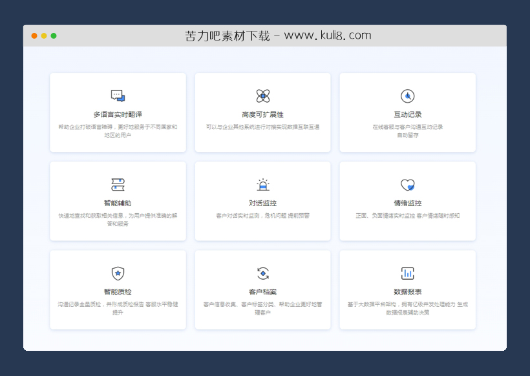Open the 数据报表 feature card

point(407,289)
